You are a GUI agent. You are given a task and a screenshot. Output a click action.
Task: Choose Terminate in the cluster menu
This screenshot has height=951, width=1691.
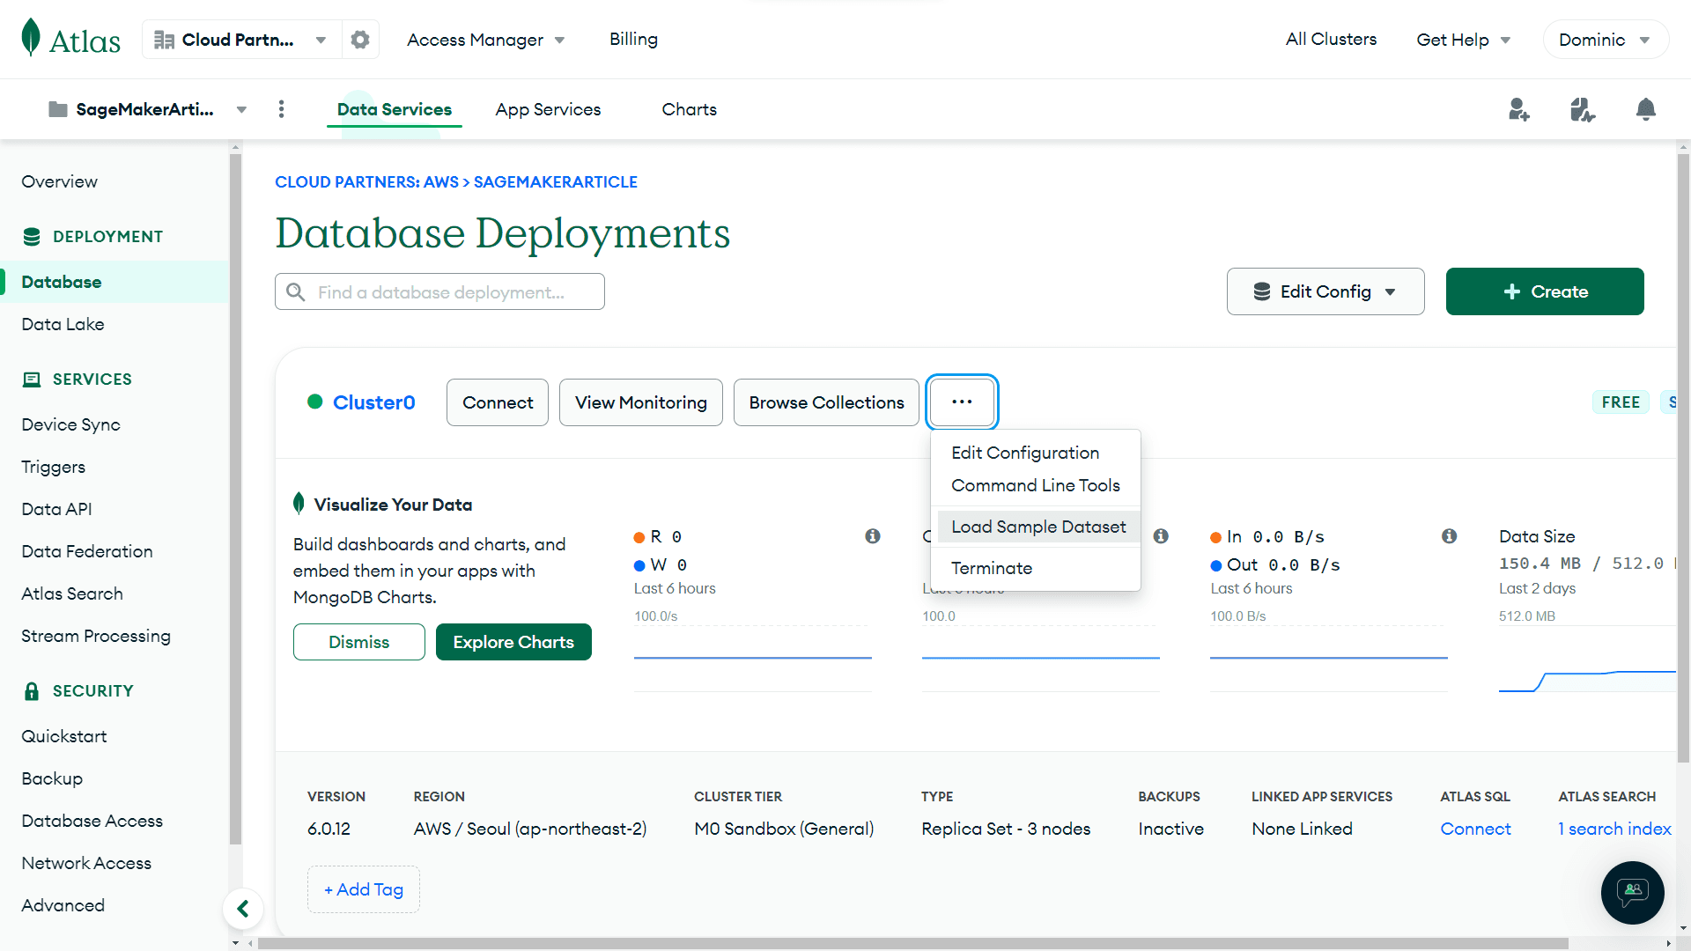991,568
